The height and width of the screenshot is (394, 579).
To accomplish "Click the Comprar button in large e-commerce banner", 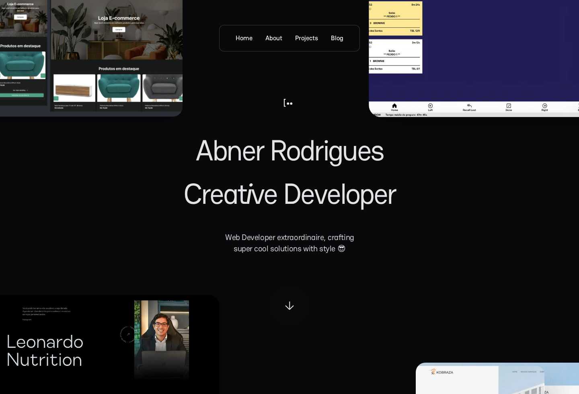I will [119, 29].
